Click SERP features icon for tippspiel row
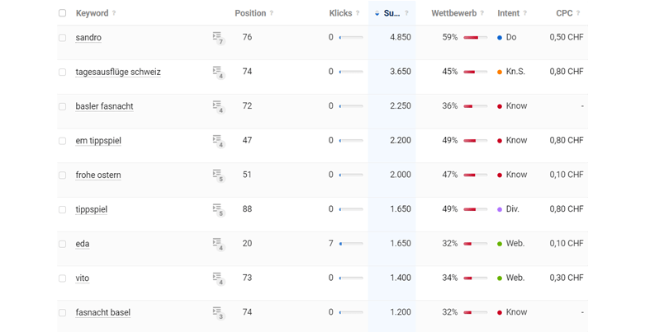 pyautogui.click(x=218, y=210)
